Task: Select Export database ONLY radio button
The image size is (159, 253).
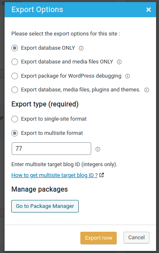Action: pos(15,48)
